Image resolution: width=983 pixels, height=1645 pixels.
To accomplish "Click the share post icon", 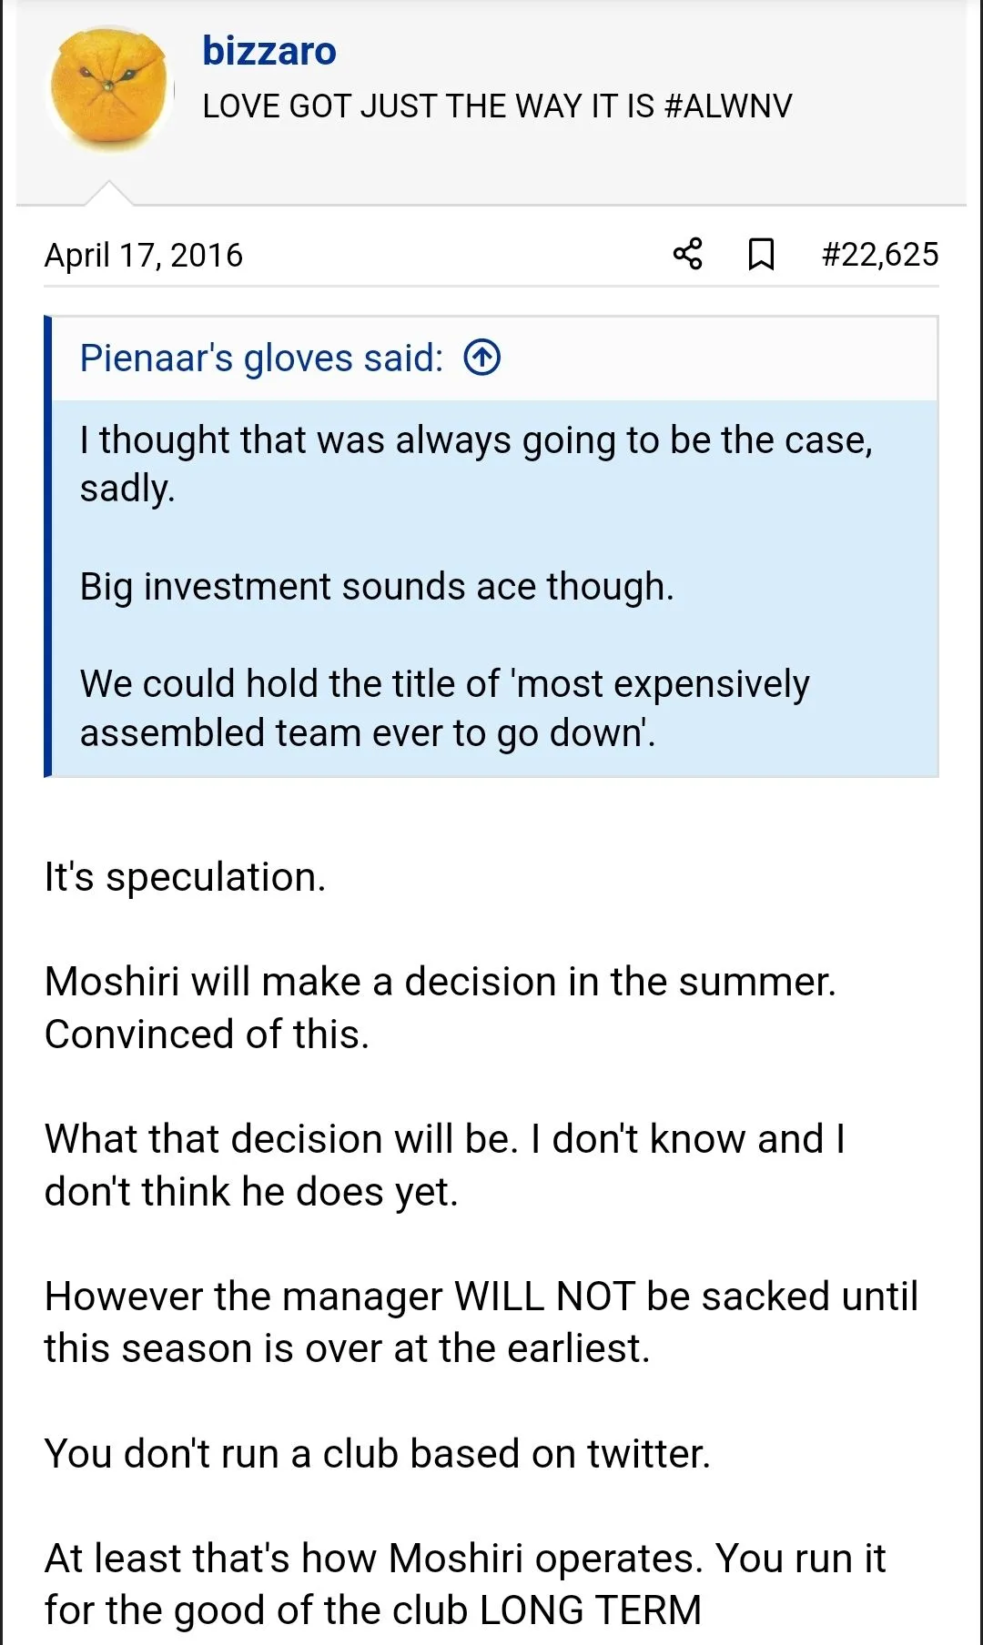I will [688, 254].
